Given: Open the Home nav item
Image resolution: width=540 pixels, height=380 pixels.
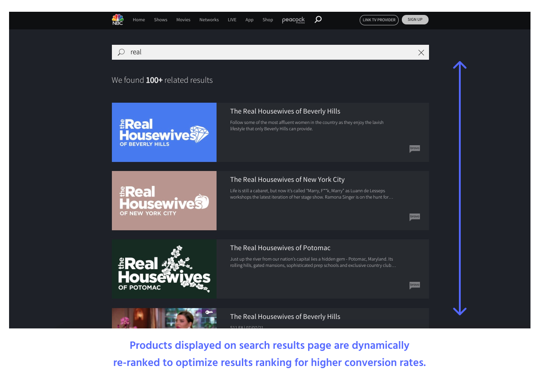Looking at the screenshot, I should [139, 20].
